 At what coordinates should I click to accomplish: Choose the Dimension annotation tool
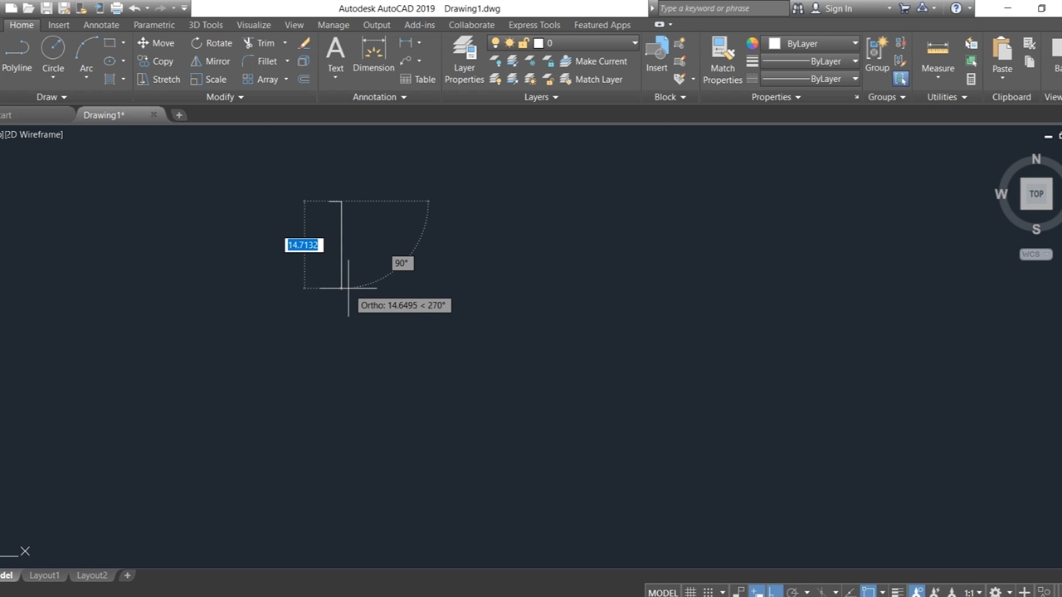(373, 55)
